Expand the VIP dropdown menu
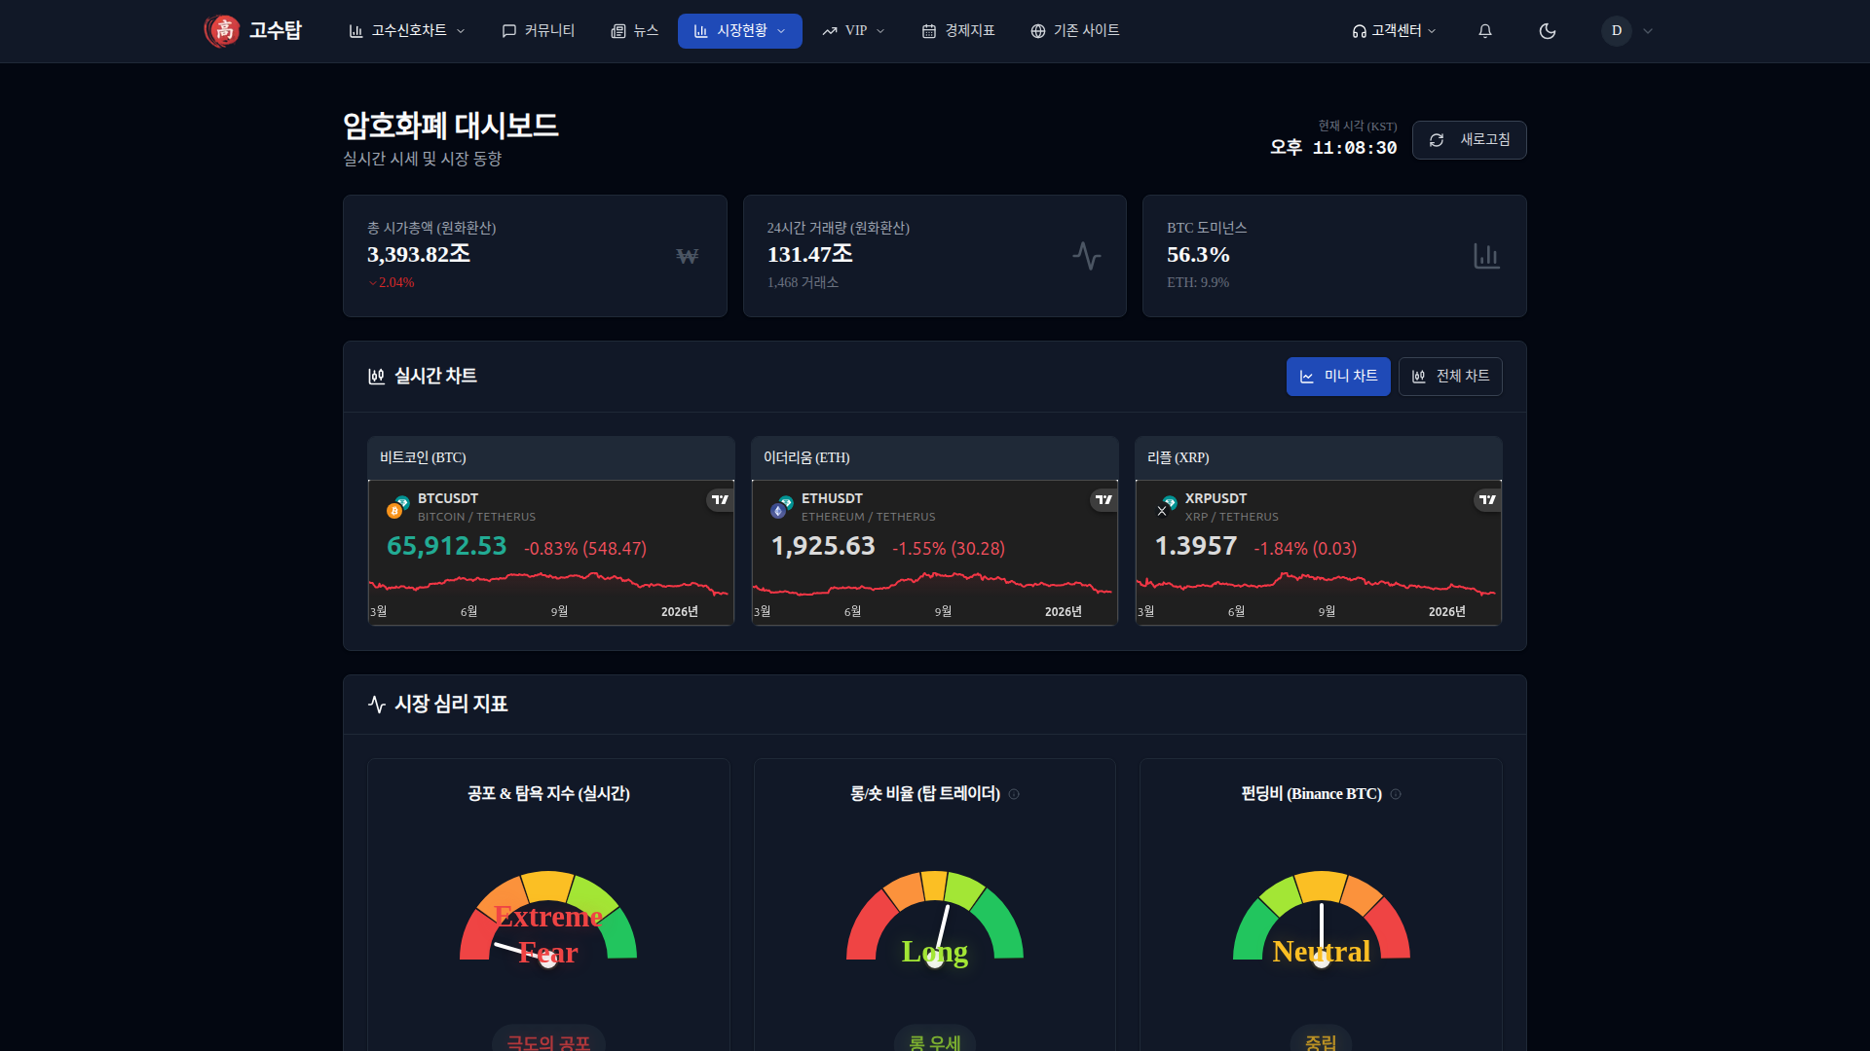The width and height of the screenshot is (1870, 1051). [853, 31]
